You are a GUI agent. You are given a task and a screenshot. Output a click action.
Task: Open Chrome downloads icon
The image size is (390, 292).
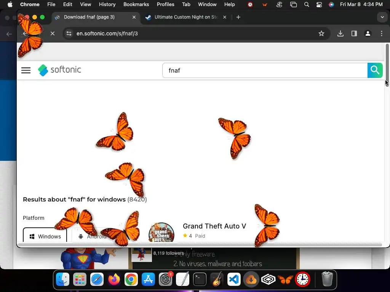(x=340, y=33)
